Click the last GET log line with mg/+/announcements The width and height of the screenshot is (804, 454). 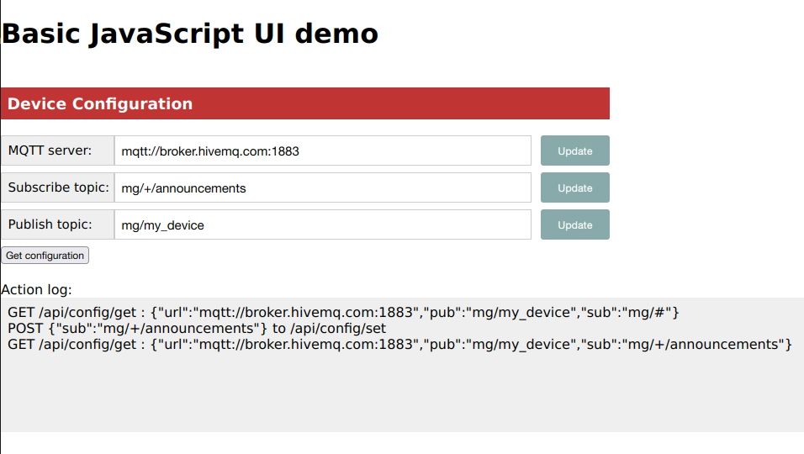[399, 344]
